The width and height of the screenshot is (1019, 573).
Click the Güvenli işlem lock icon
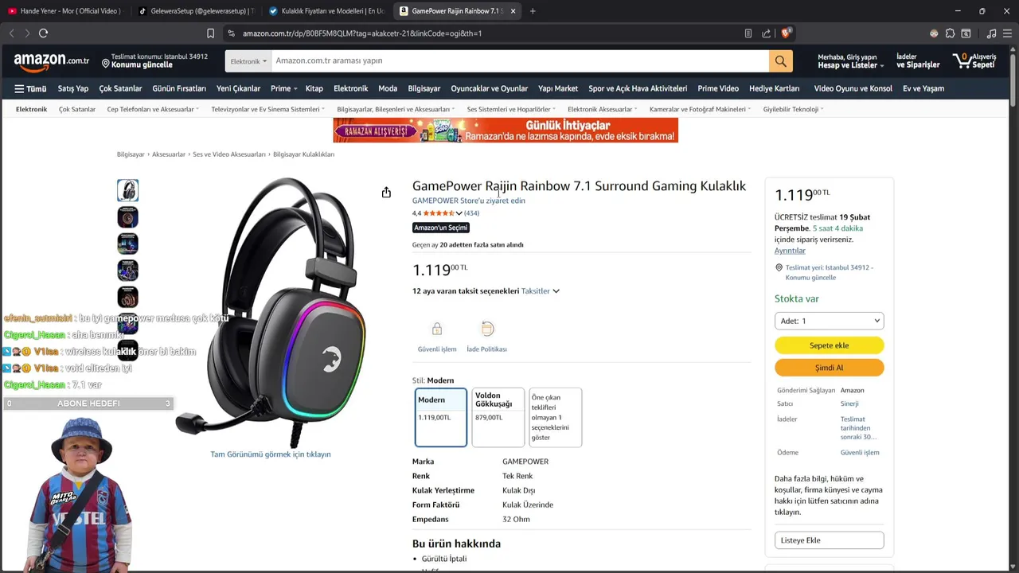(436, 329)
